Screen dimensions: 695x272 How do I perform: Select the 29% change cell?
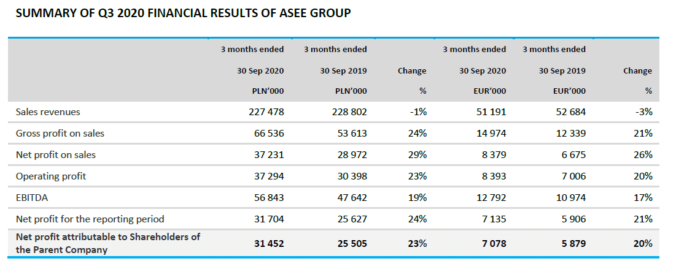(x=417, y=155)
